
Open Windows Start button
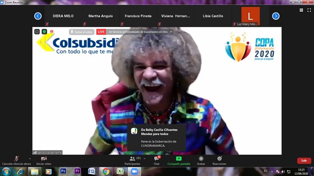click(6, 172)
